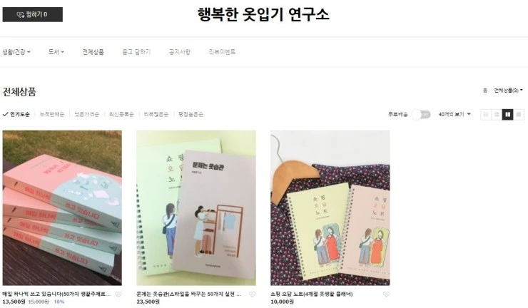This screenshot has width=528, height=308.
Task: Select the single large image view icon
Action: tap(519, 115)
